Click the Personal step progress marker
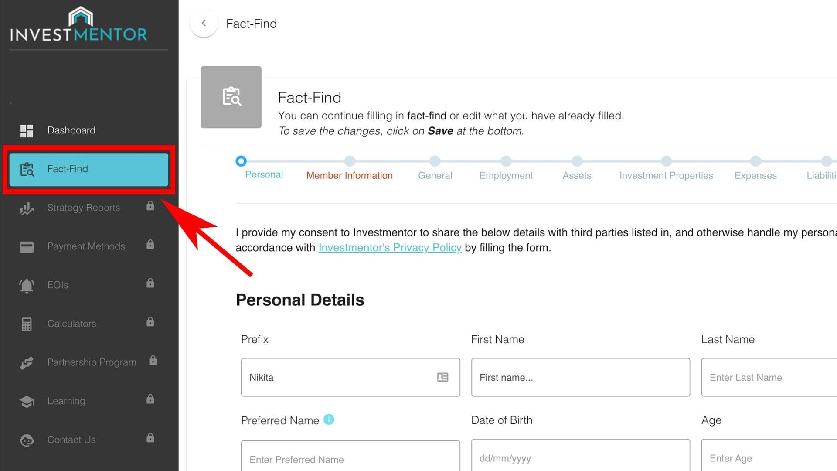The image size is (837, 471). (x=241, y=161)
